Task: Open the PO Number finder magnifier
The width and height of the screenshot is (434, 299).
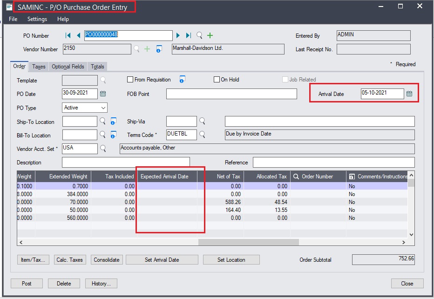Action: 199,35
